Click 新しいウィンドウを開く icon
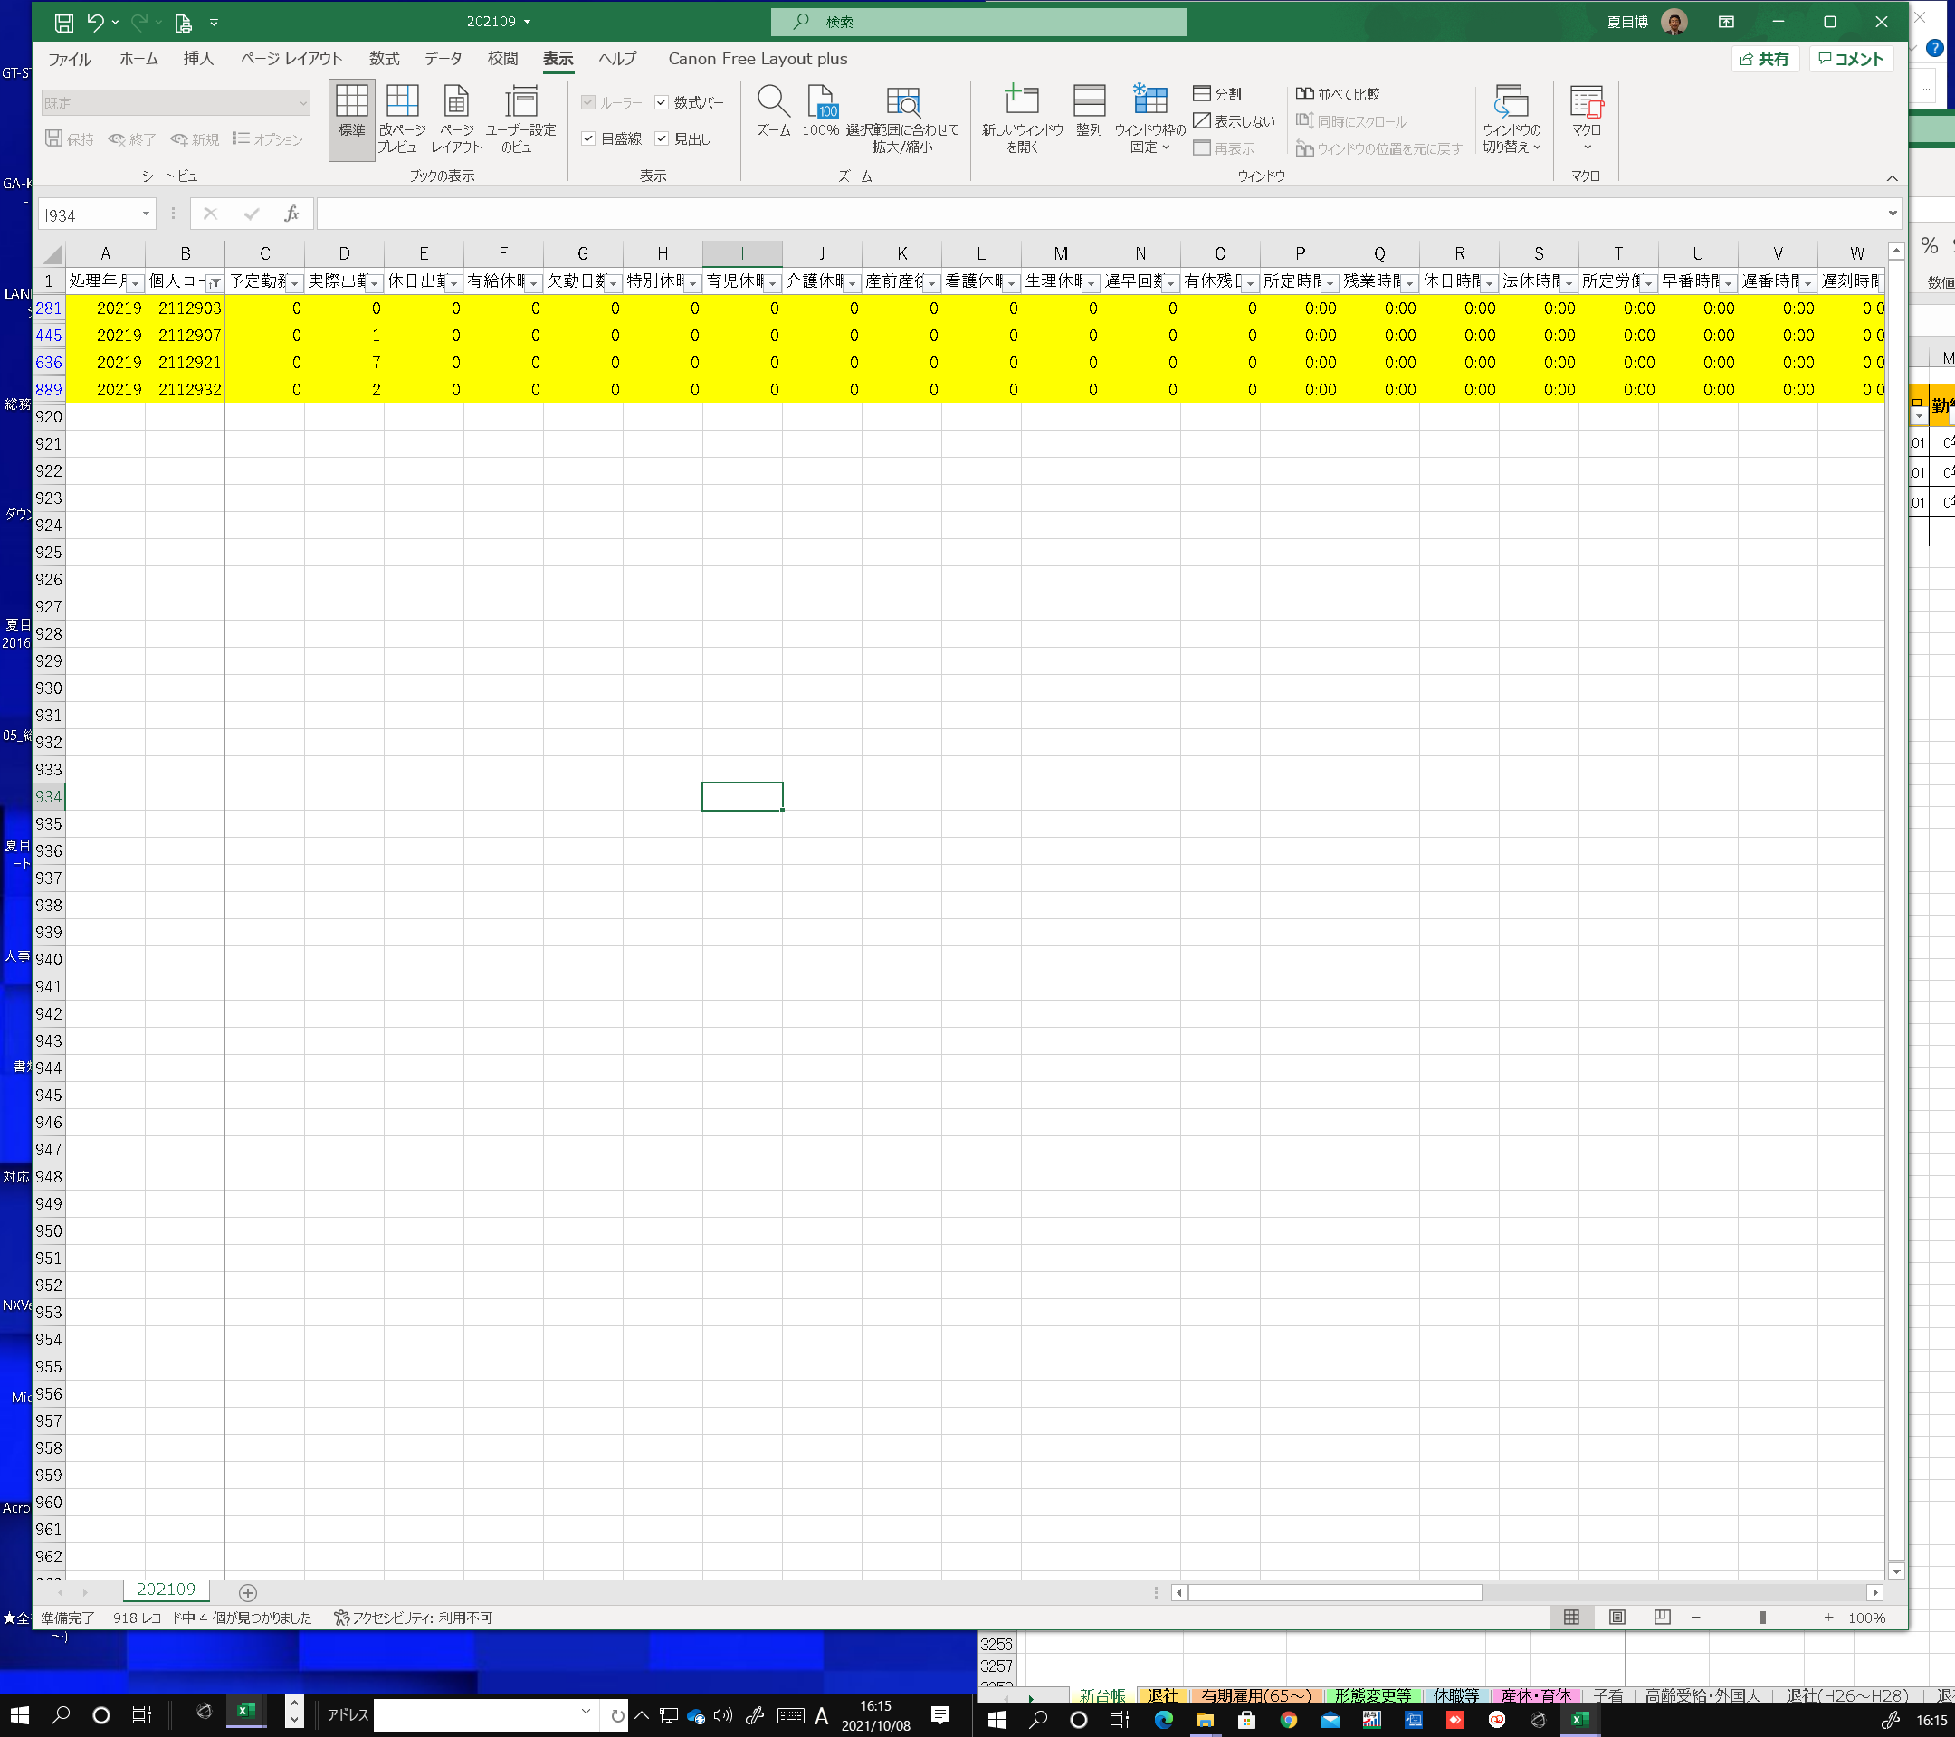1955x1737 pixels. pos(1022,102)
